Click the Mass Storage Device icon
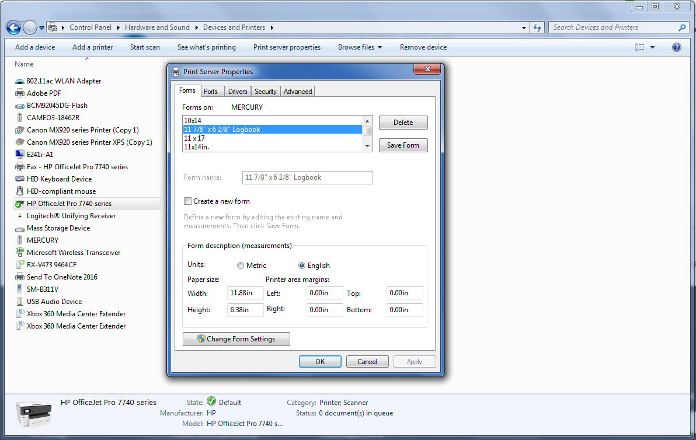 pos(19,228)
